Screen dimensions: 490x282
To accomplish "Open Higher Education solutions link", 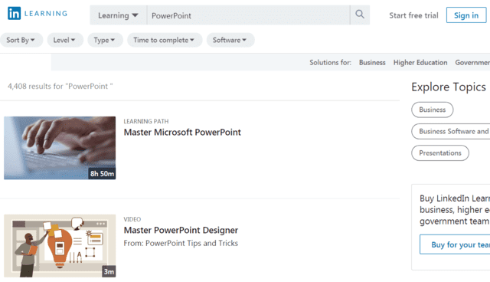I will coord(420,63).
